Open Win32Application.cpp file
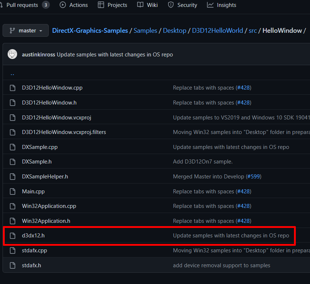This screenshot has width=310, height=284. click(x=49, y=206)
